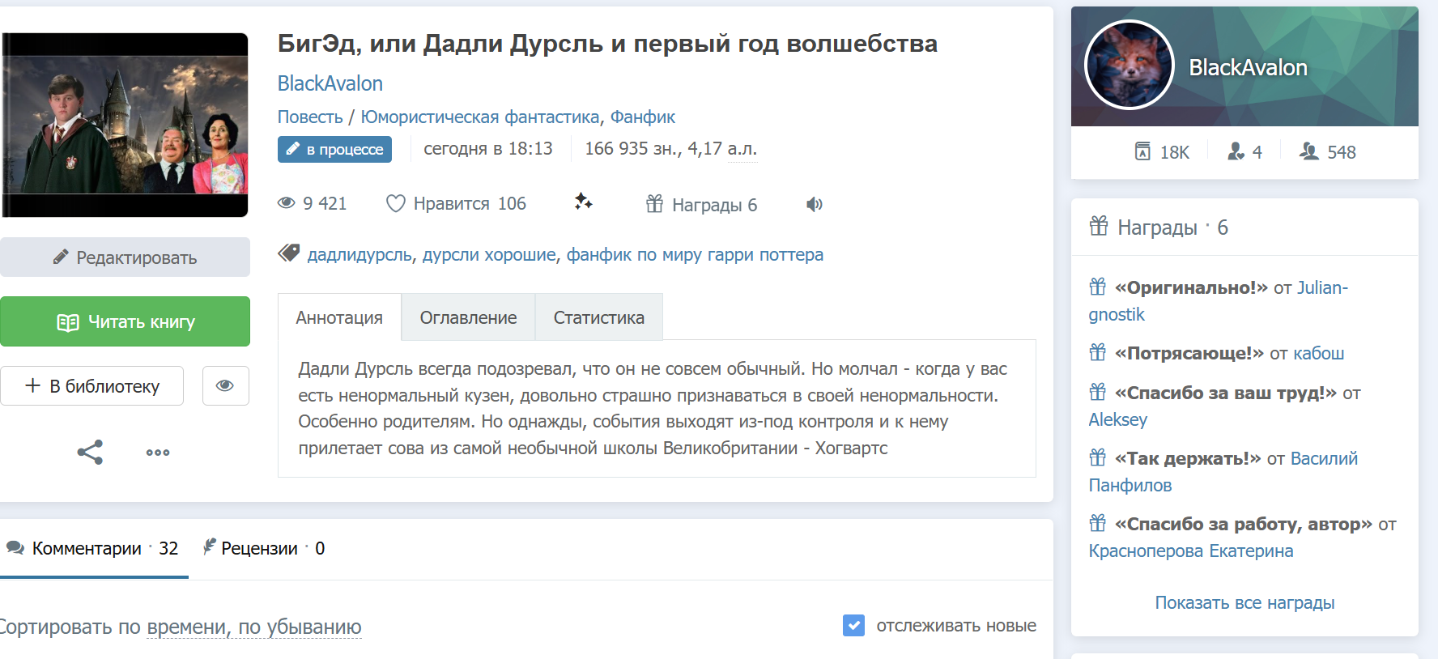Viewport: 1438px width, 659px height.
Task: Click the gift icon beside Награды 6
Action: [x=654, y=204]
